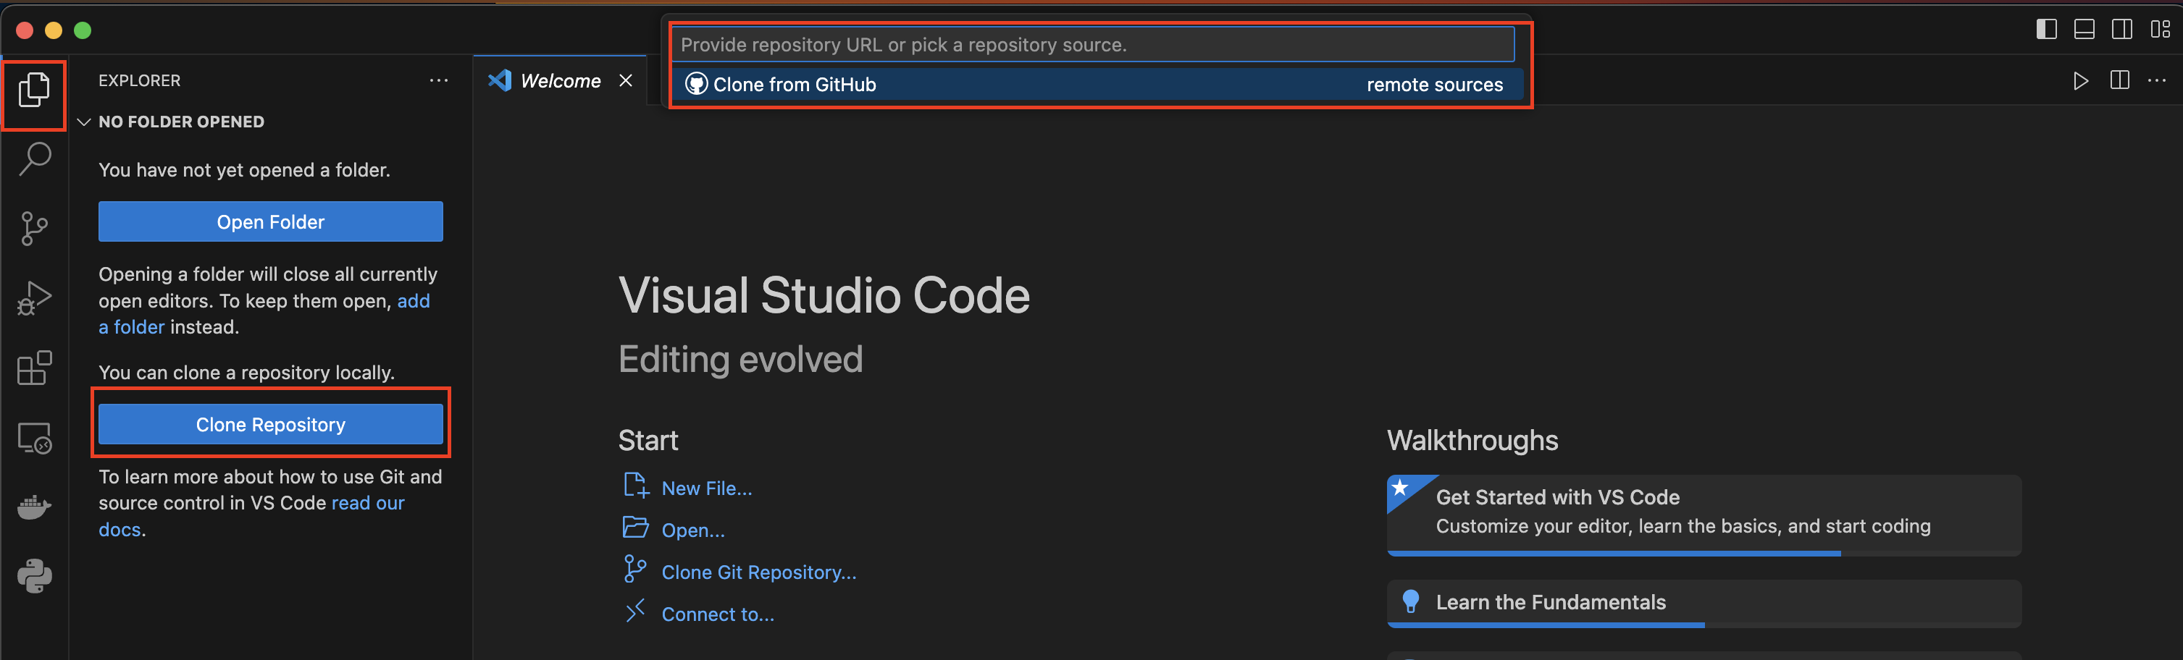The image size is (2183, 660).
Task: Click the git branch icon beside Clone Git Repository
Action: pyautogui.click(x=634, y=569)
